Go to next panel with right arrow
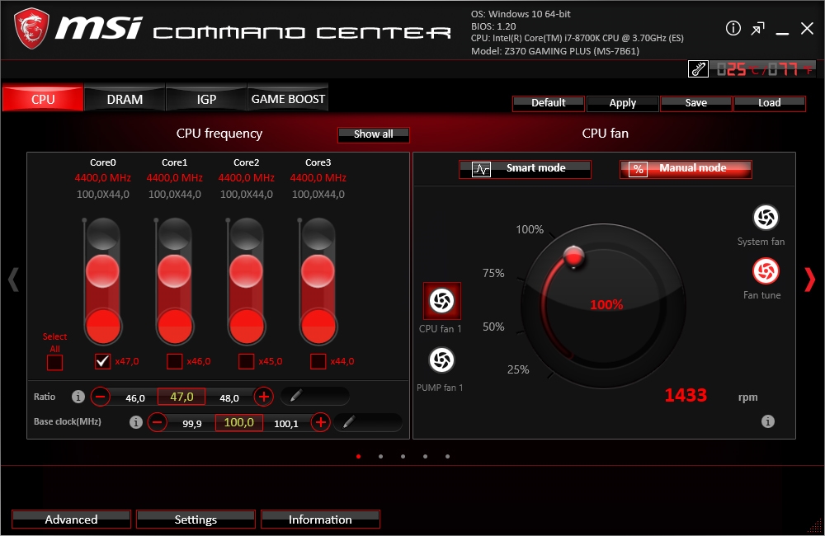The image size is (825, 536). (809, 280)
